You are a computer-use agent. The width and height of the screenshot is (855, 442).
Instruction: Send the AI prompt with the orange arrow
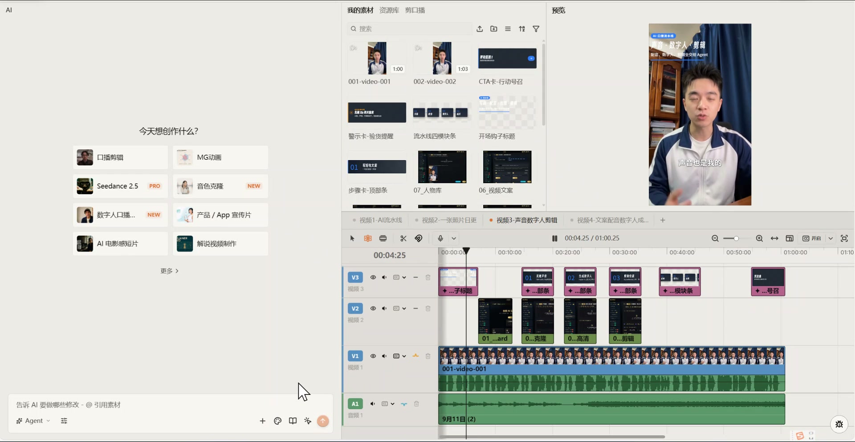click(x=323, y=421)
